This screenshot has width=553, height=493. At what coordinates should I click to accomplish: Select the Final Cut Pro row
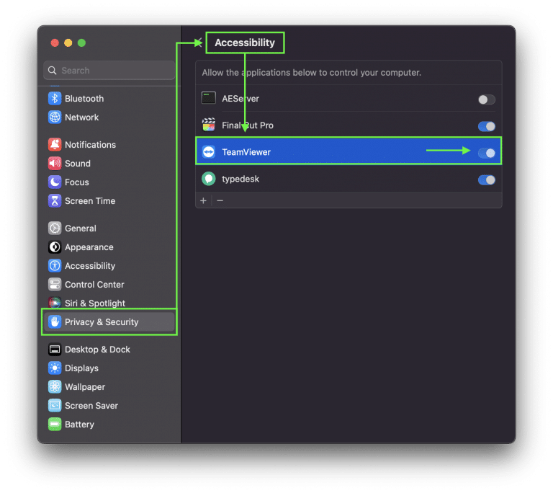(349, 125)
